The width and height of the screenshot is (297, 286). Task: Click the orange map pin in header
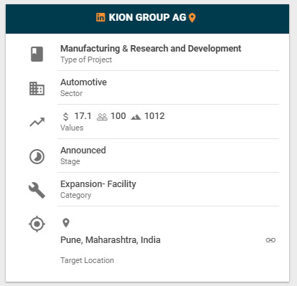tap(192, 18)
